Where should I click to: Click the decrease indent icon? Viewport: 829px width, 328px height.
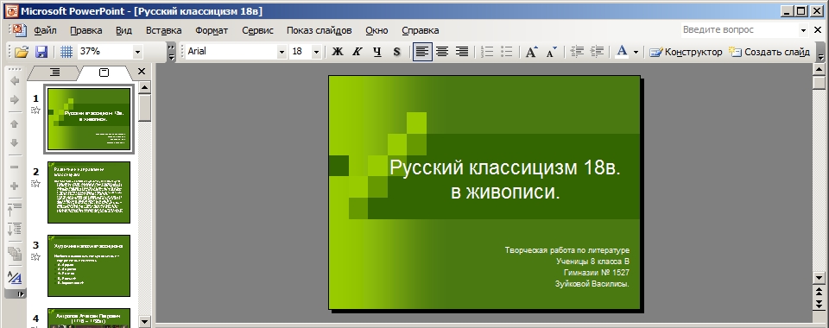(x=577, y=52)
